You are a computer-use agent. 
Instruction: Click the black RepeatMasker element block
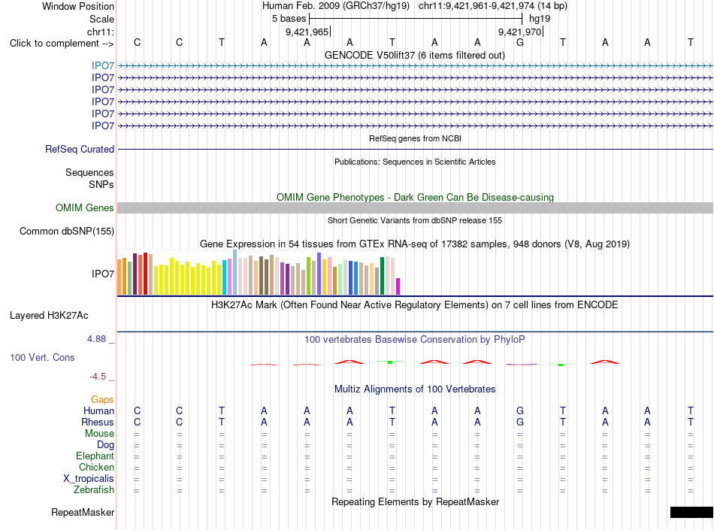[691, 512]
